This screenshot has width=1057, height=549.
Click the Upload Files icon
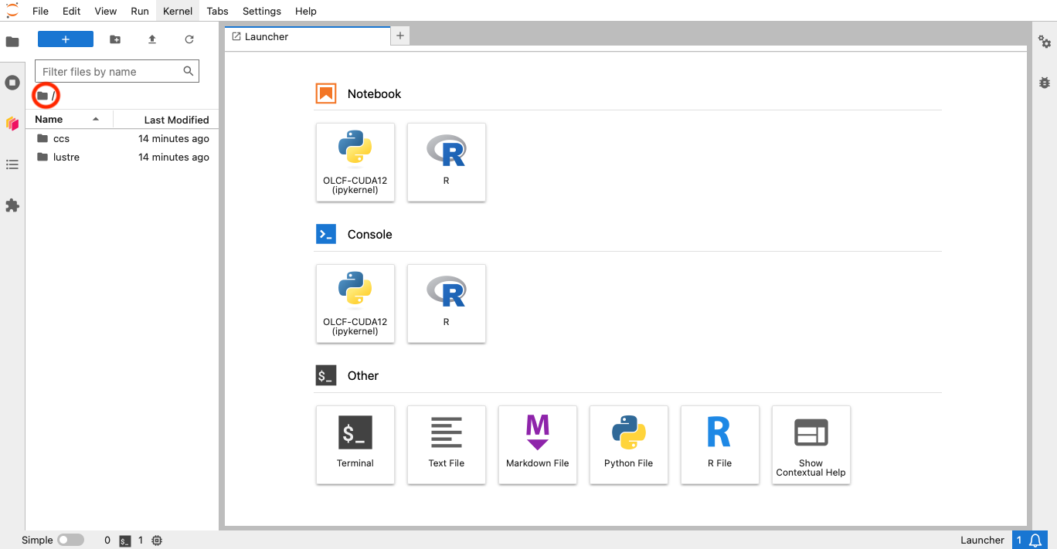tap(152, 39)
